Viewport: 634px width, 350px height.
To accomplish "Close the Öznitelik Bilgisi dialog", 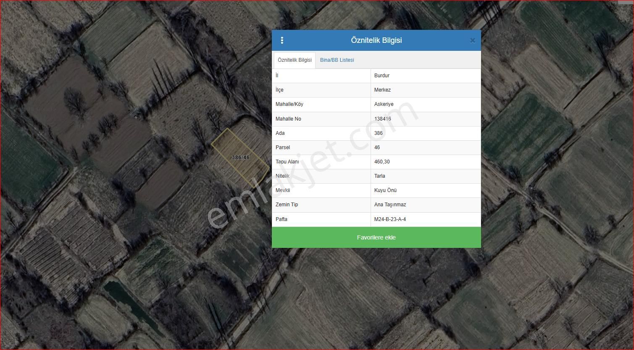I will tap(472, 40).
